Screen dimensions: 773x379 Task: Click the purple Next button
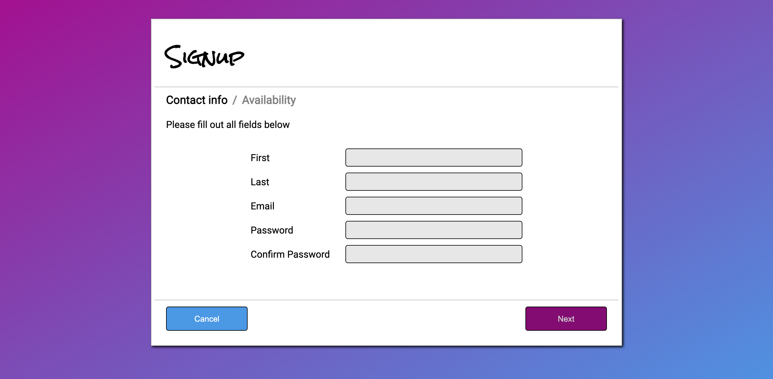(566, 319)
